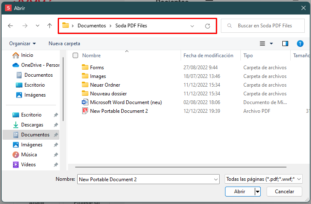Open help with the question mark icon
311x204 pixels.
[300, 44]
